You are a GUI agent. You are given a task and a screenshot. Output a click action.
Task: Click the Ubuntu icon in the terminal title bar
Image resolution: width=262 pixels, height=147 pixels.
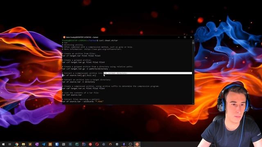(64, 37)
